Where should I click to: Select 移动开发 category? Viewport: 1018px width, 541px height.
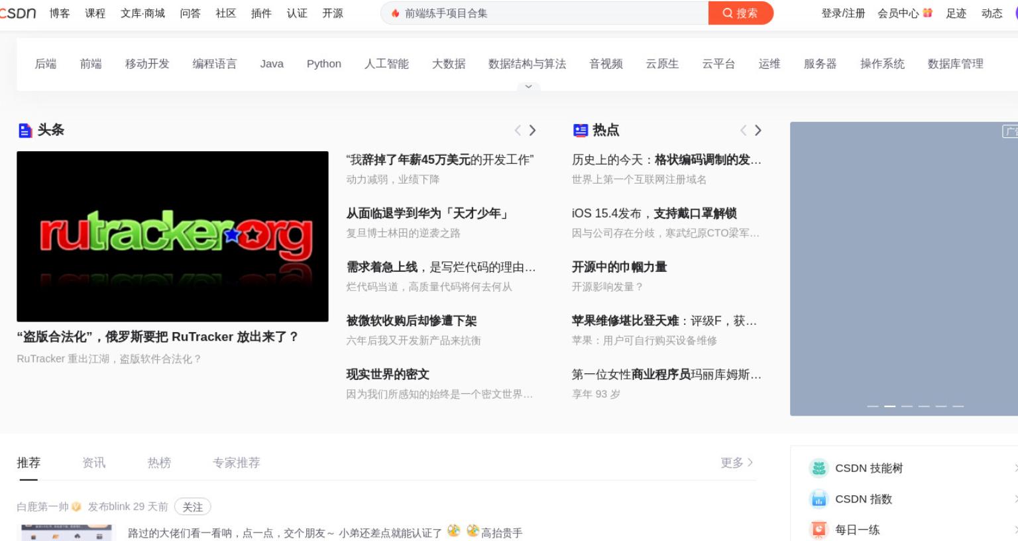coord(147,64)
